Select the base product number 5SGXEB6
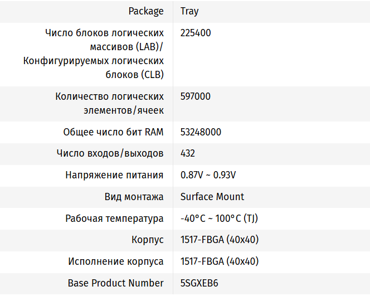 pos(199,283)
